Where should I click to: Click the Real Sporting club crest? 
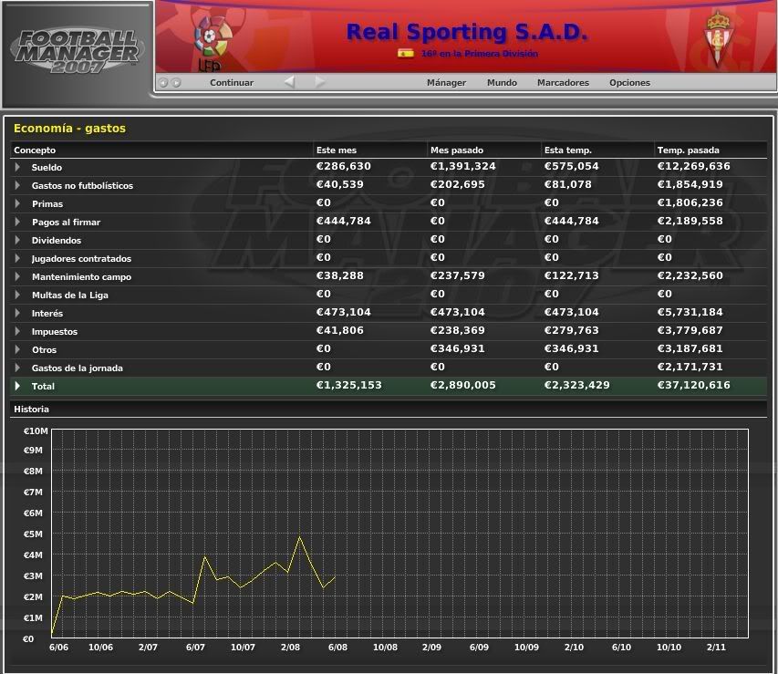(x=717, y=38)
